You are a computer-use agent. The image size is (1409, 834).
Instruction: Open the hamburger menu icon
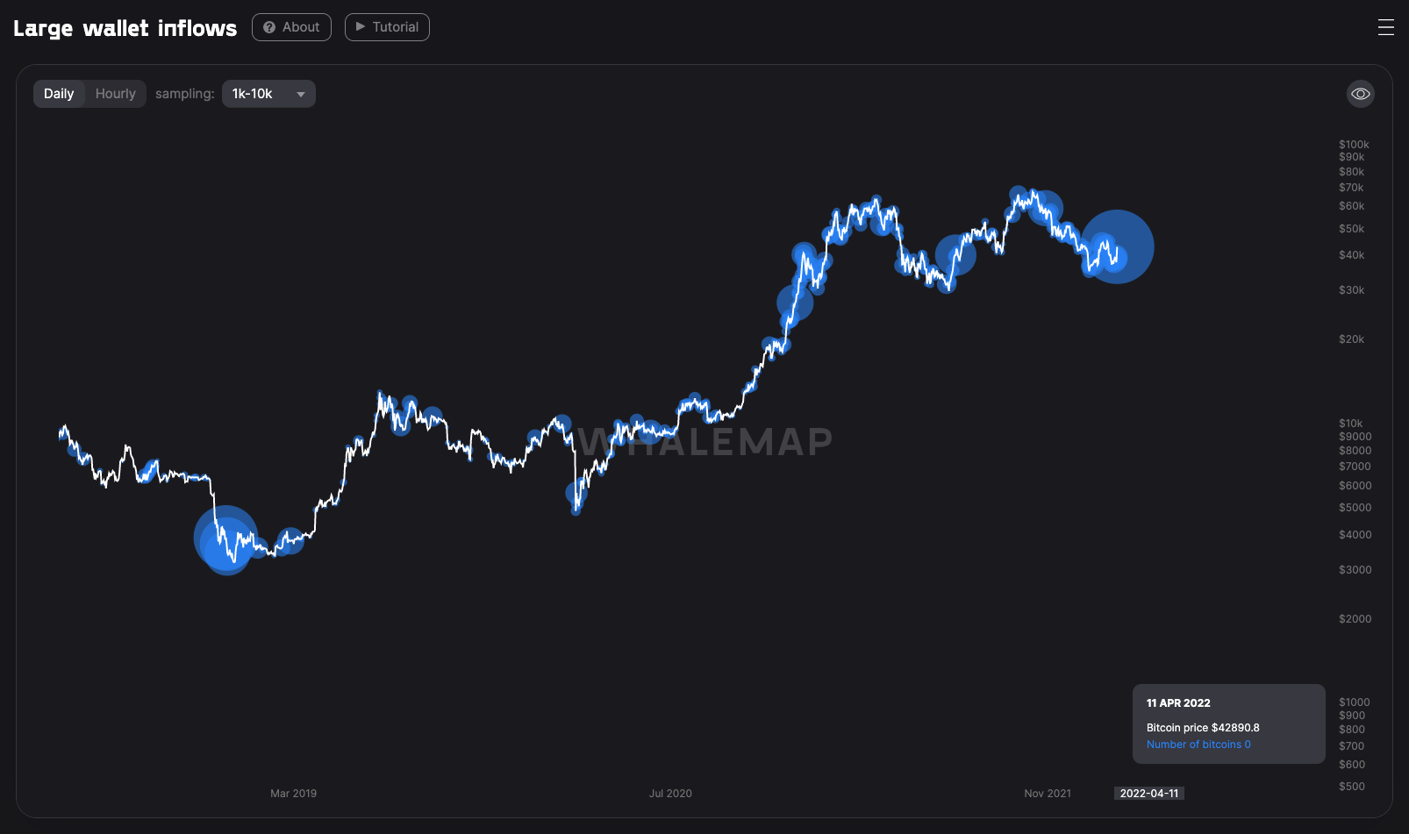[1385, 27]
